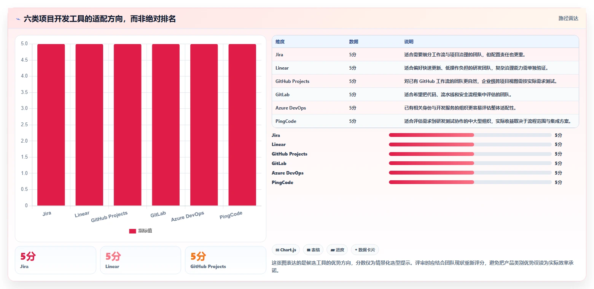Click the 5分 value beside PingCode progress bar
The height and width of the screenshot is (289, 594).
[558, 182]
